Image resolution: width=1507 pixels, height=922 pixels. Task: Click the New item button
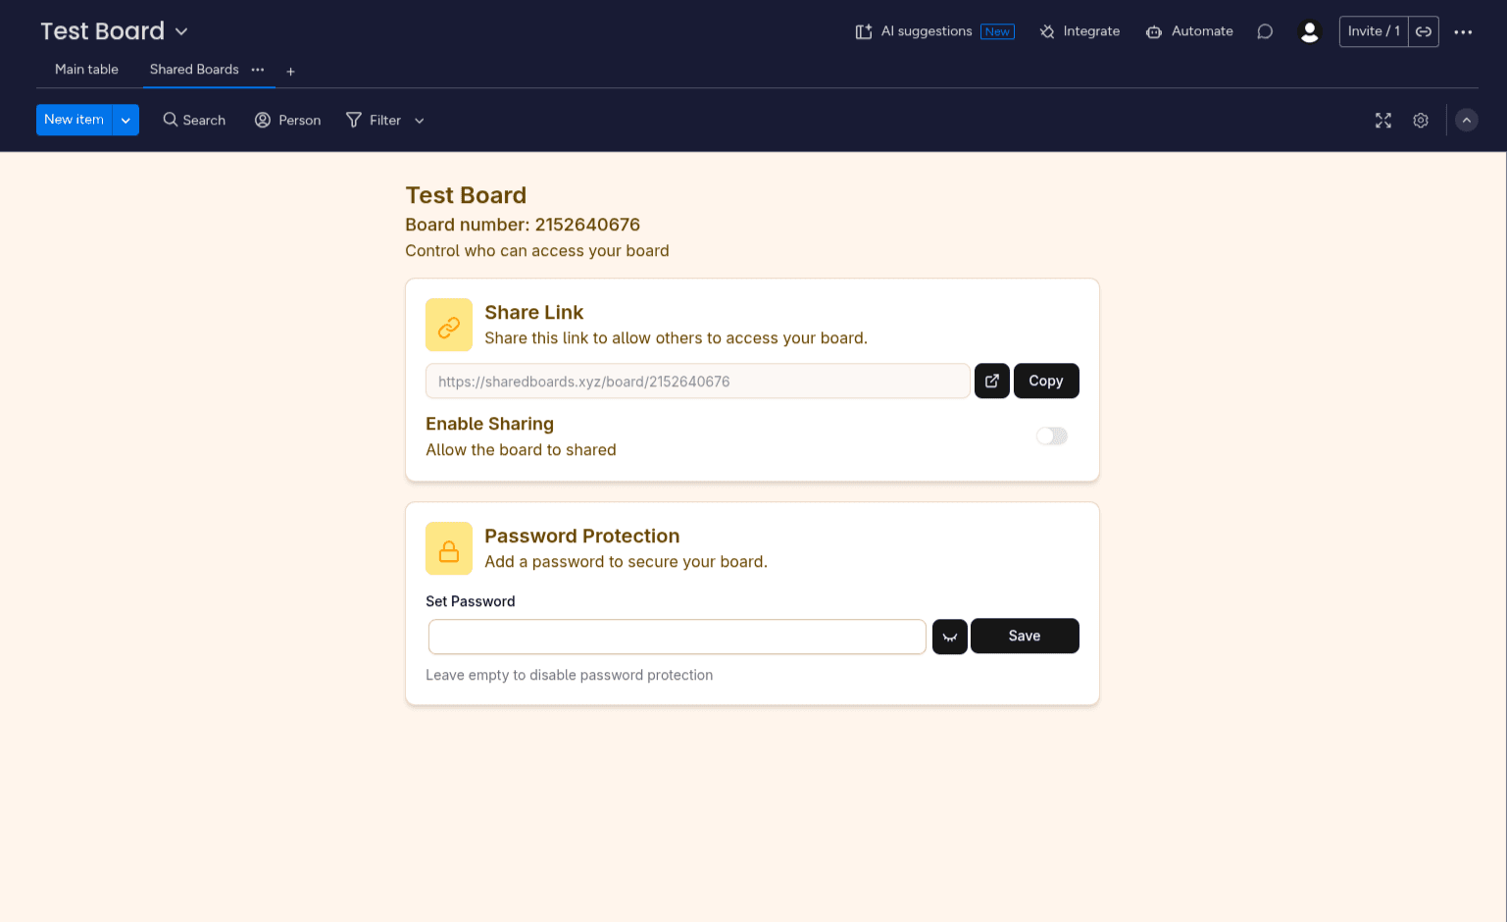pyautogui.click(x=75, y=120)
